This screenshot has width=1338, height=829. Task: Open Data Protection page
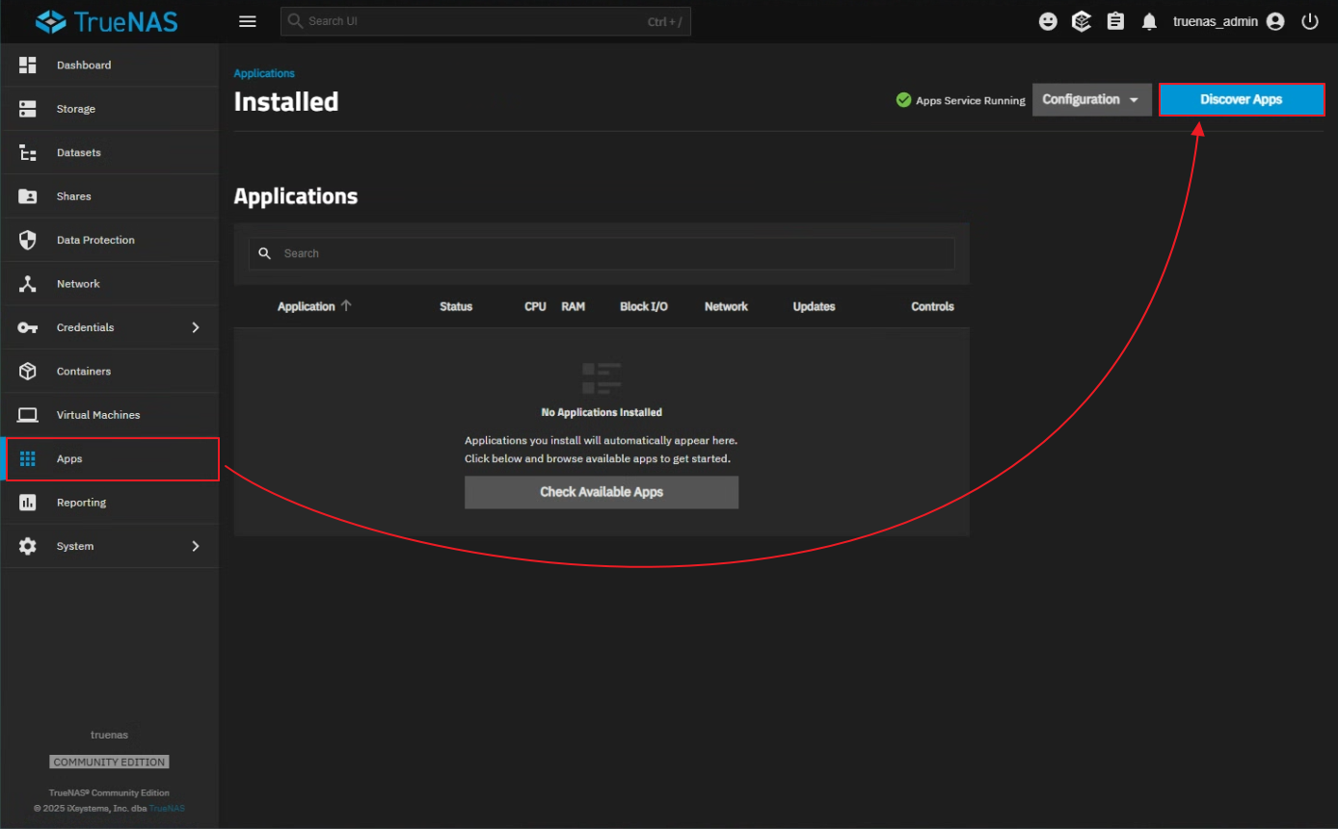pos(110,240)
